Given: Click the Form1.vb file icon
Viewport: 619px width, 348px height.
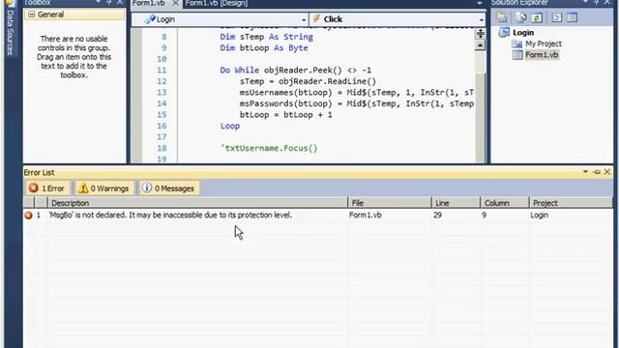Looking at the screenshot, I should tap(517, 55).
